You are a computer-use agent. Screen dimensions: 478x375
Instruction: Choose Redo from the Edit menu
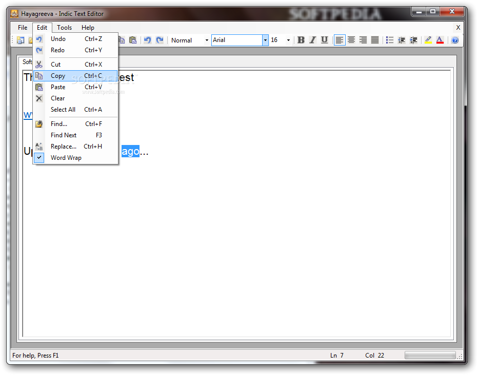coord(75,50)
